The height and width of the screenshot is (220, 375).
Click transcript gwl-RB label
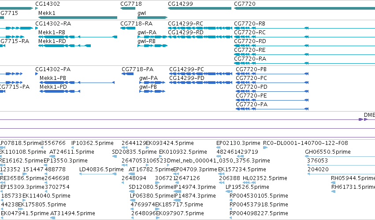146,41
